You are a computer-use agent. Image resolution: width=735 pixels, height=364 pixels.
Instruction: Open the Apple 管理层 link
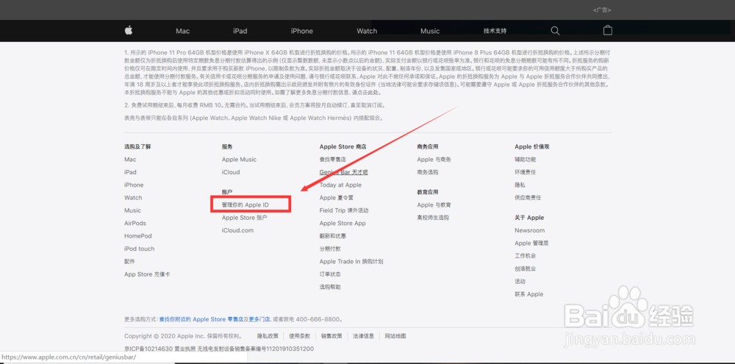531,243
